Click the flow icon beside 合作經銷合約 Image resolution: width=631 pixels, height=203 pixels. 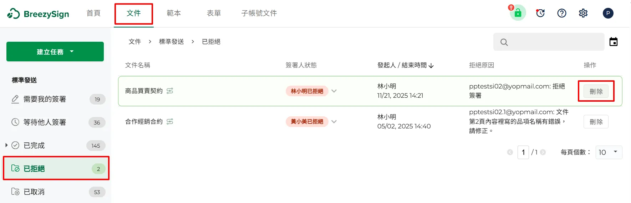[x=170, y=122]
